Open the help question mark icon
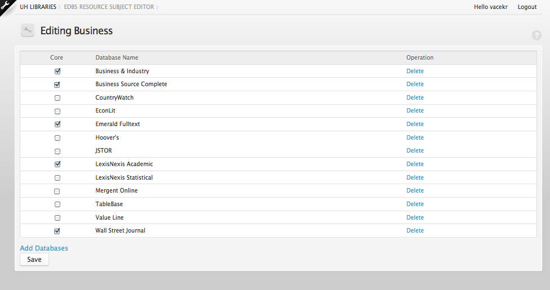The image size is (550, 290). click(536, 35)
